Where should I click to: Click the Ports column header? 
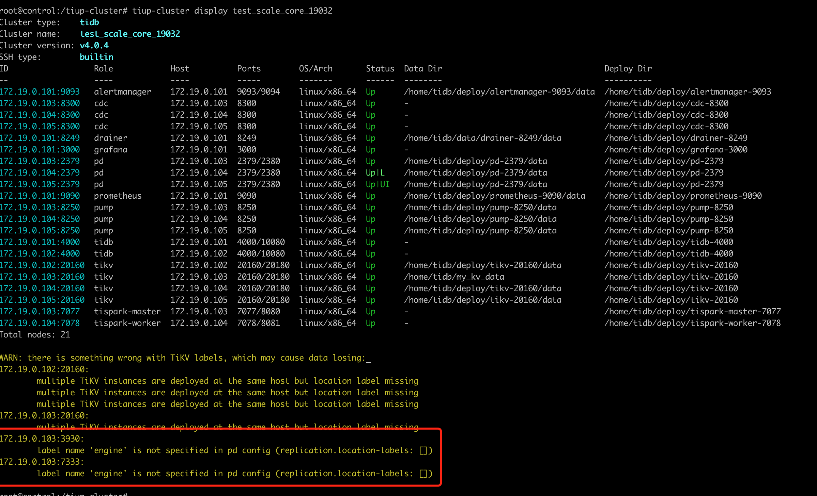click(249, 68)
